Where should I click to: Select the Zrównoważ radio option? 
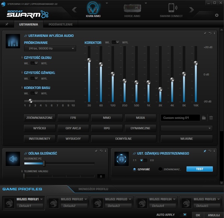point(160,169)
